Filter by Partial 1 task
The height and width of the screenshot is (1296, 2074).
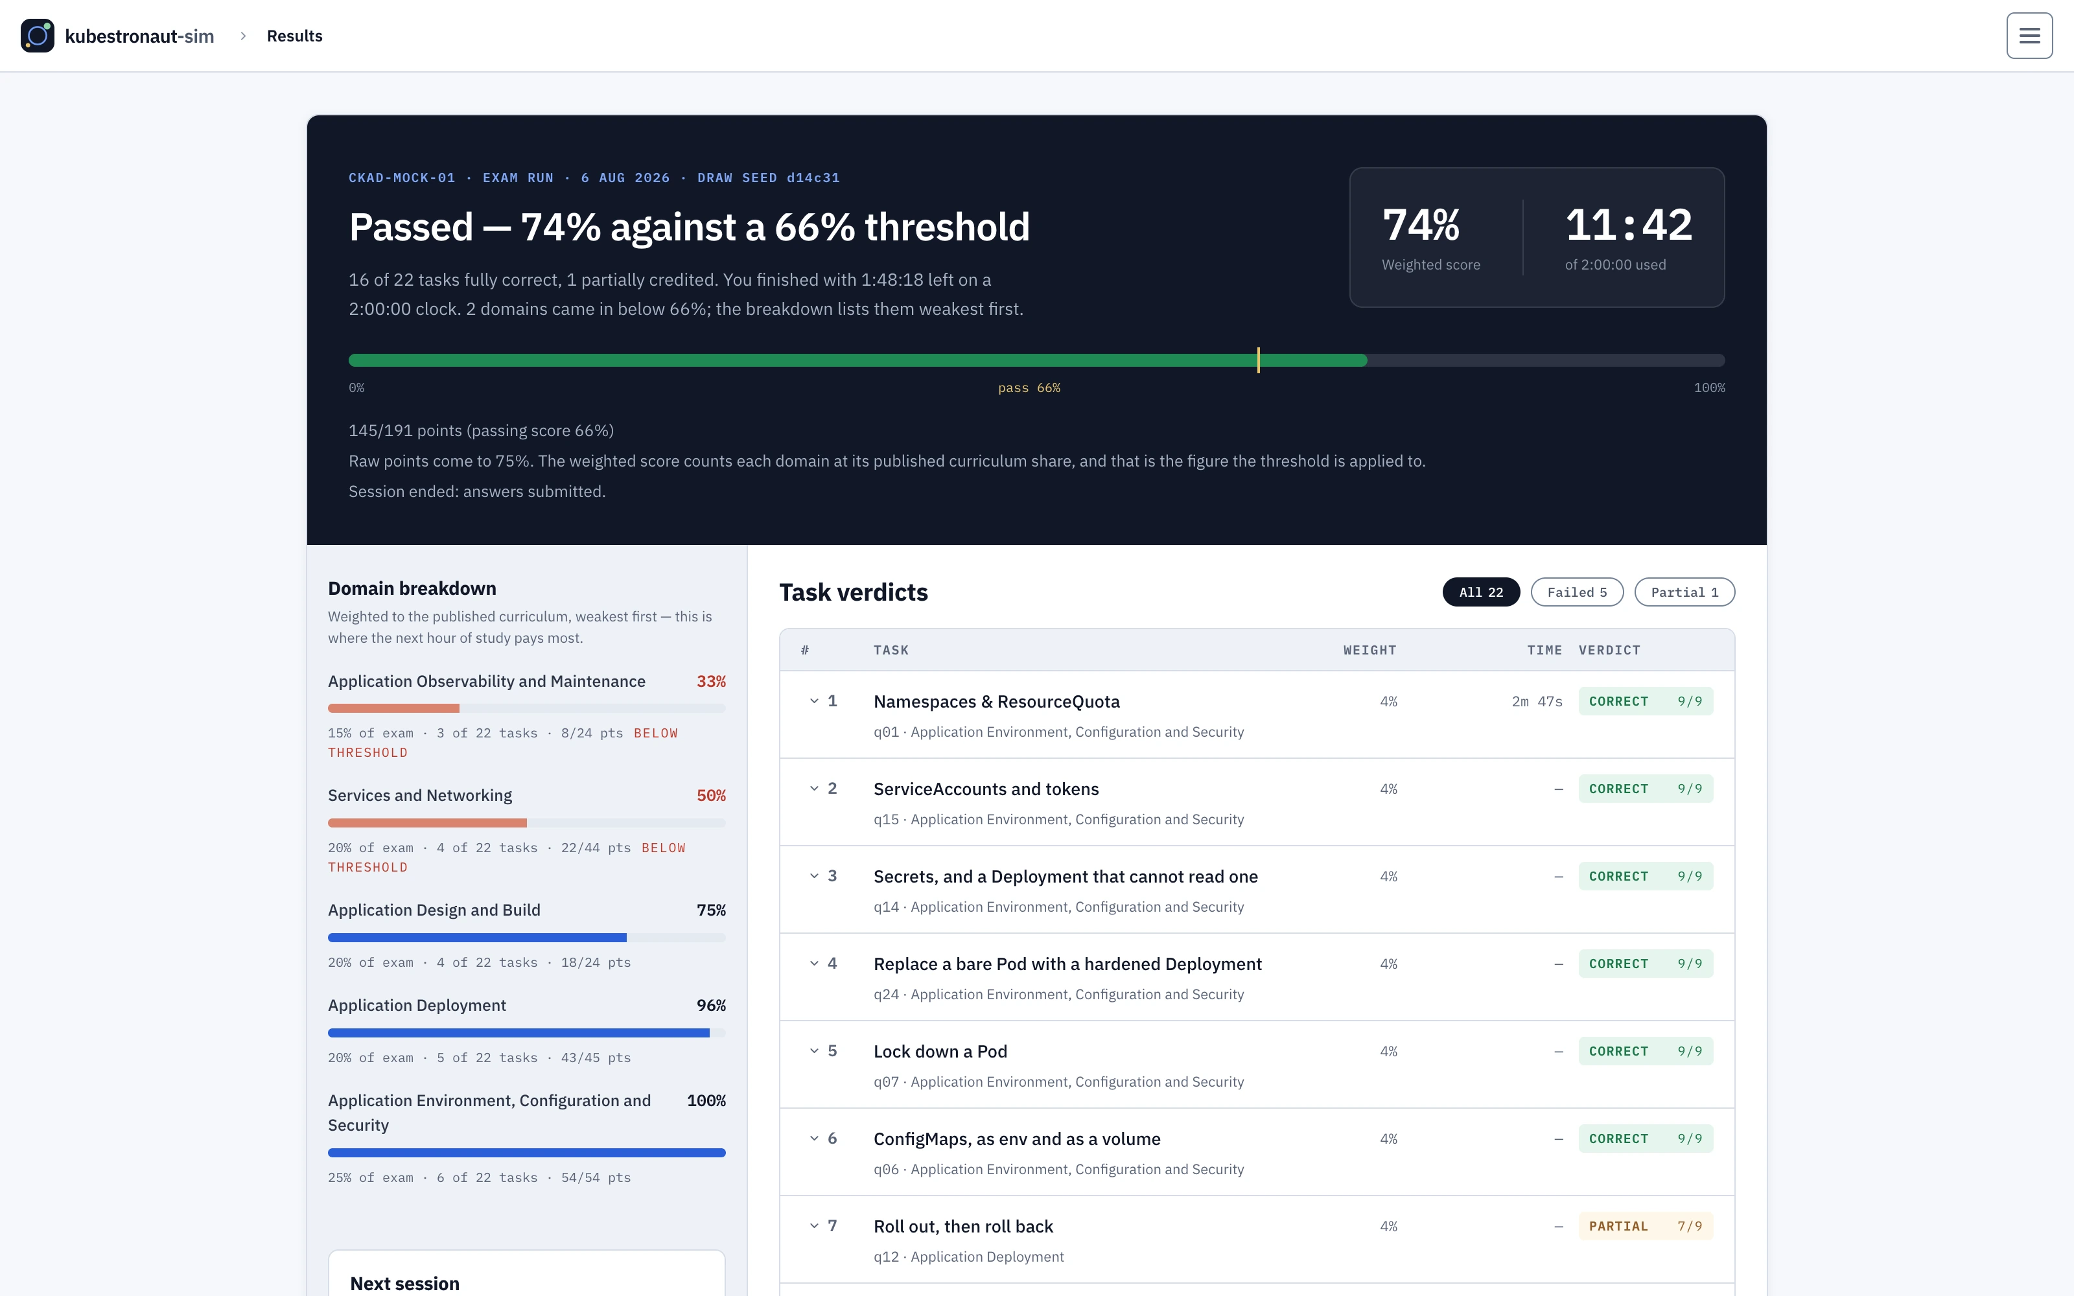tap(1684, 592)
